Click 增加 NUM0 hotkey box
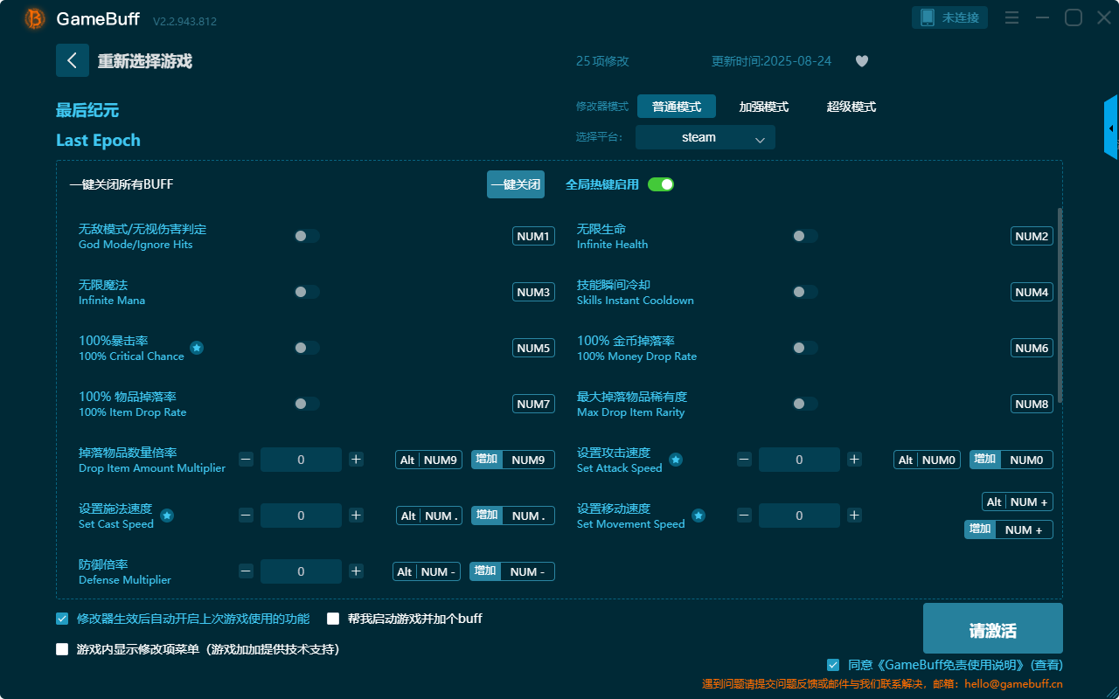Viewport: 1119px width, 699px height. [x=1011, y=460]
